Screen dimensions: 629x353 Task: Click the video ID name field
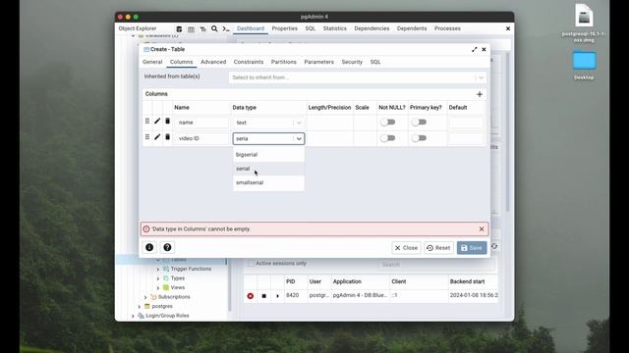pyautogui.click(x=200, y=138)
